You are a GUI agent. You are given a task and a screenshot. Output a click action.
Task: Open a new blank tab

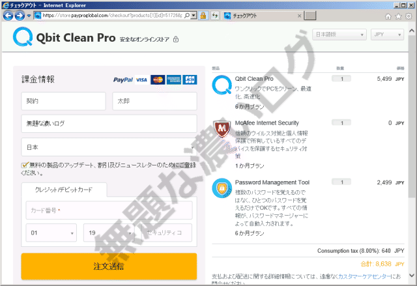coord(310,16)
